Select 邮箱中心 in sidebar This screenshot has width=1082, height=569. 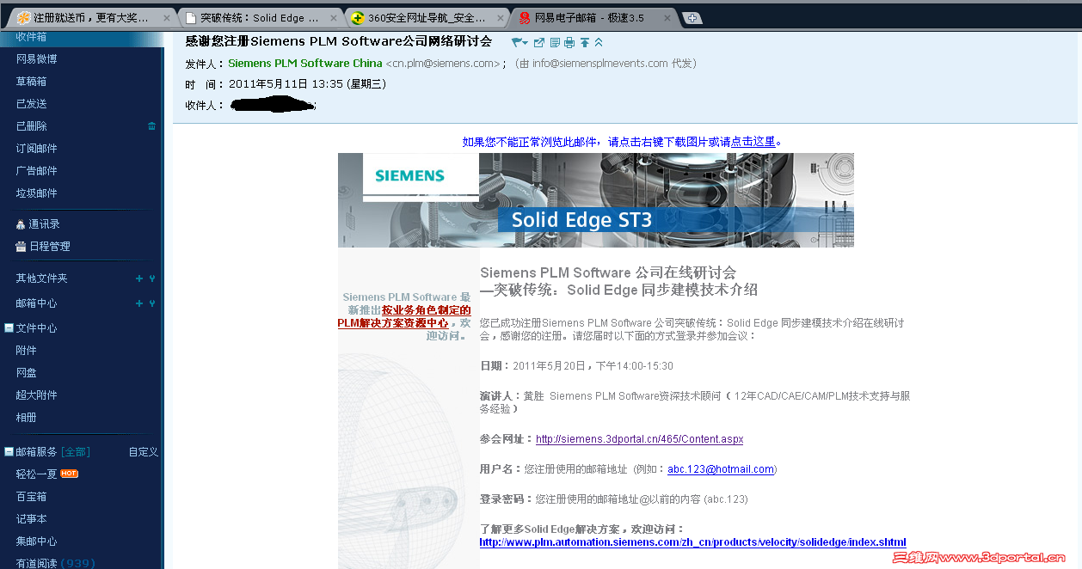coord(37,303)
